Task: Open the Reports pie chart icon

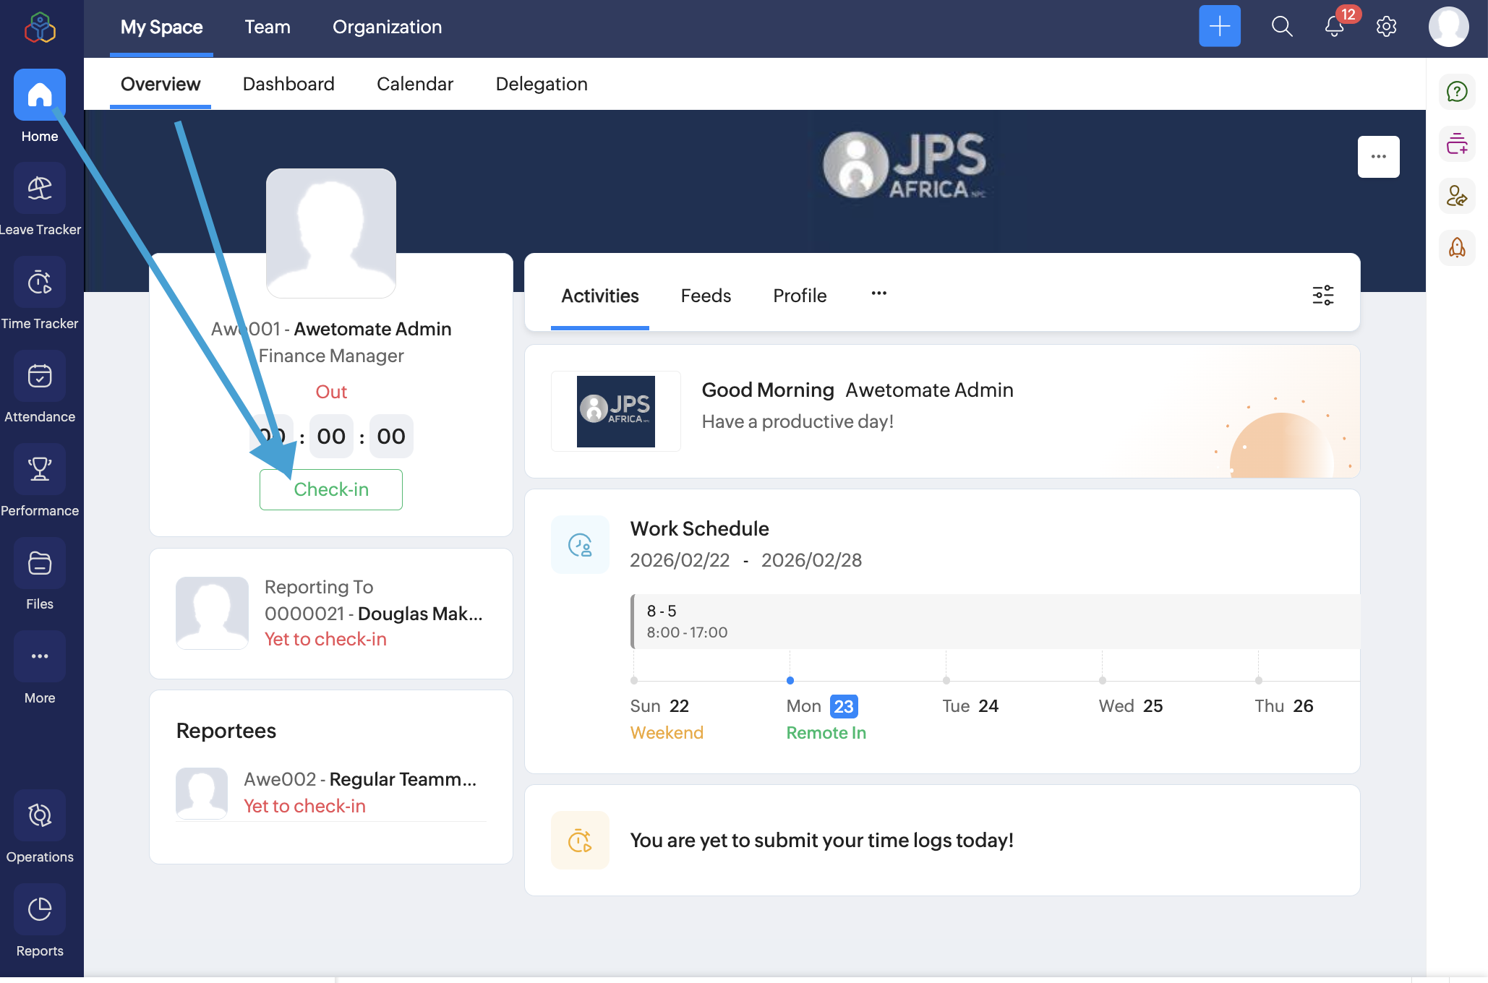Action: pos(40,910)
